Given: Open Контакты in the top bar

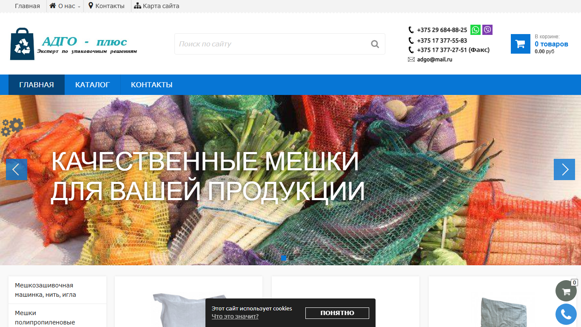Looking at the screenshot, I should 110,6.
